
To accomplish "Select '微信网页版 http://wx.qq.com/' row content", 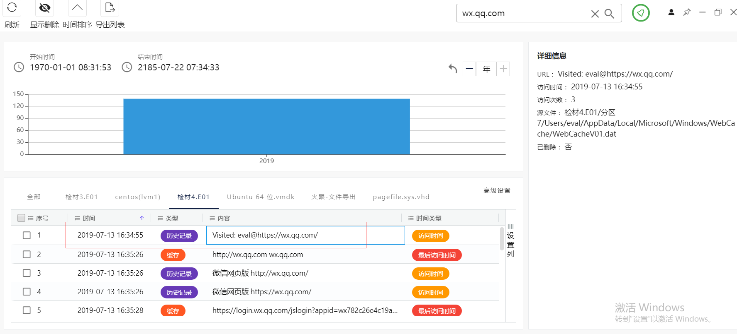I will pyautogui.click(x=260, y=273).
